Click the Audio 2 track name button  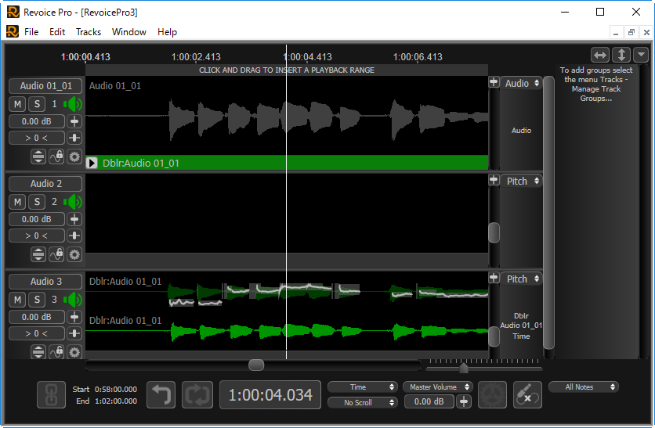pos(45,184)
